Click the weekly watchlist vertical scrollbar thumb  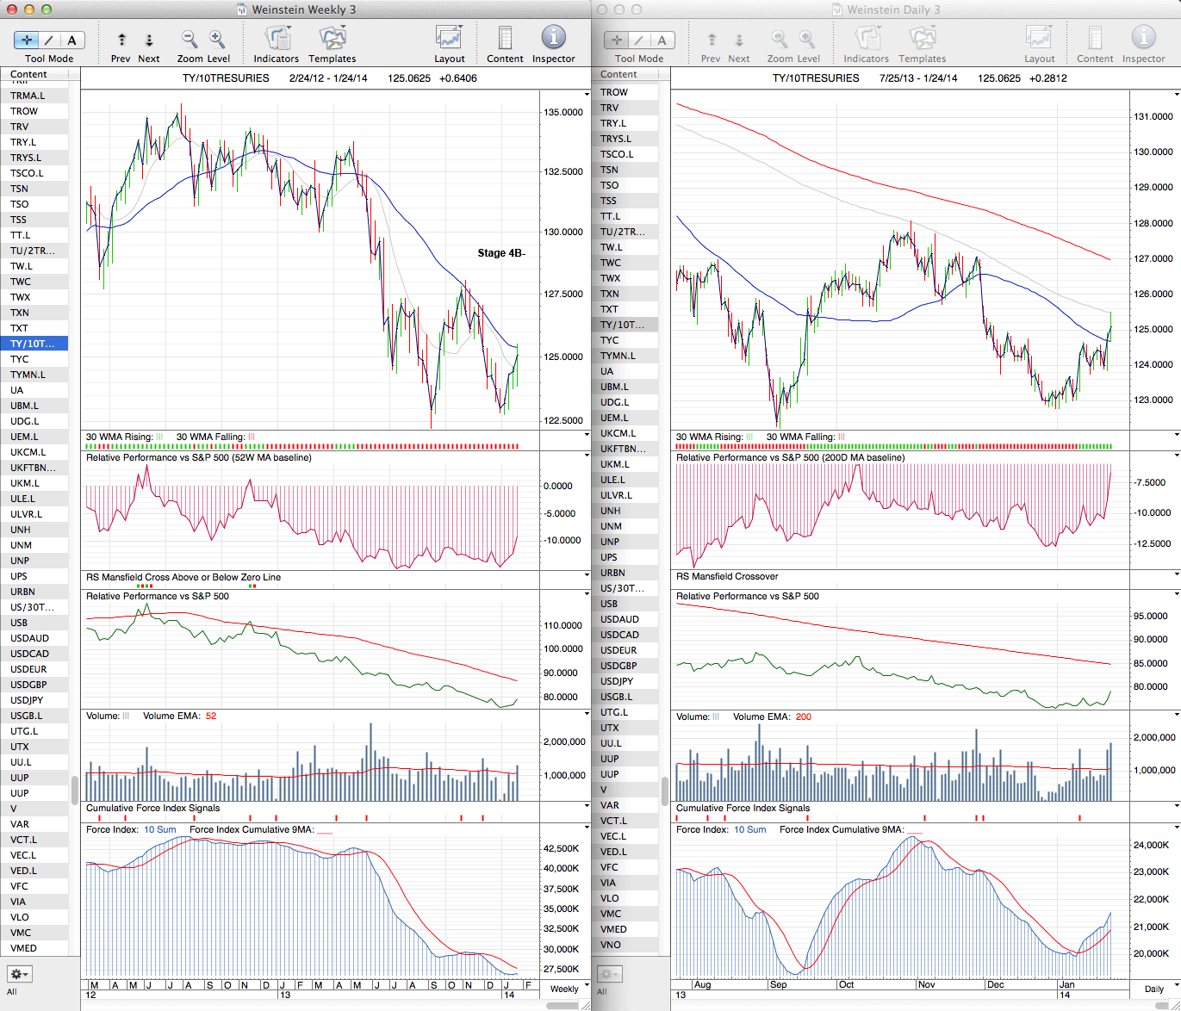75,789
